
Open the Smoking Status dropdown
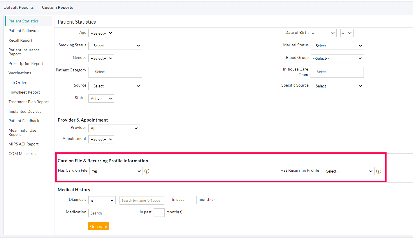pyautogui.click(x=115, y=45)
